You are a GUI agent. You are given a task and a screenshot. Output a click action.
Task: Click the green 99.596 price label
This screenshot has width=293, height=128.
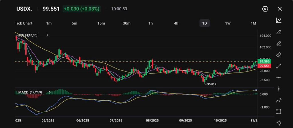coord(265,61)
